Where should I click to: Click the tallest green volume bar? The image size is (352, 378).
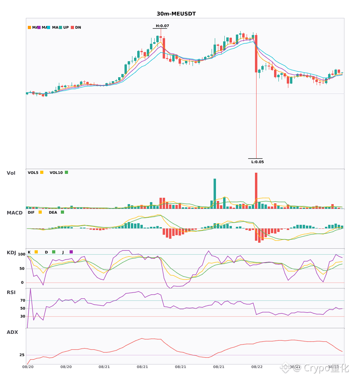point(215,194)
